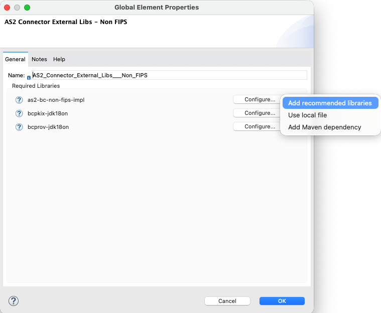Switch to the General tab

(15, 59)
